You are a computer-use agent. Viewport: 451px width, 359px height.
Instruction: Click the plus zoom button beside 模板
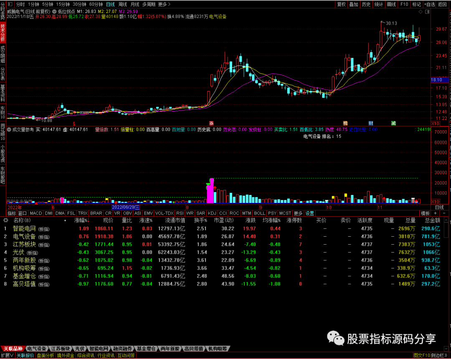[436, 213]
